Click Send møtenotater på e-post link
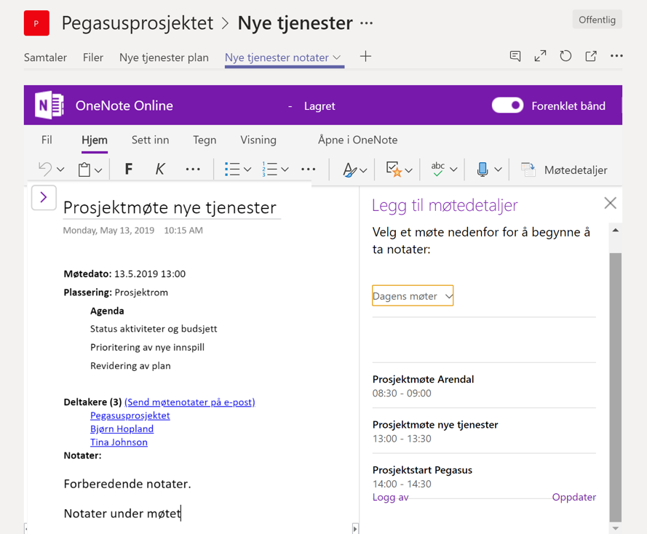 190,402
